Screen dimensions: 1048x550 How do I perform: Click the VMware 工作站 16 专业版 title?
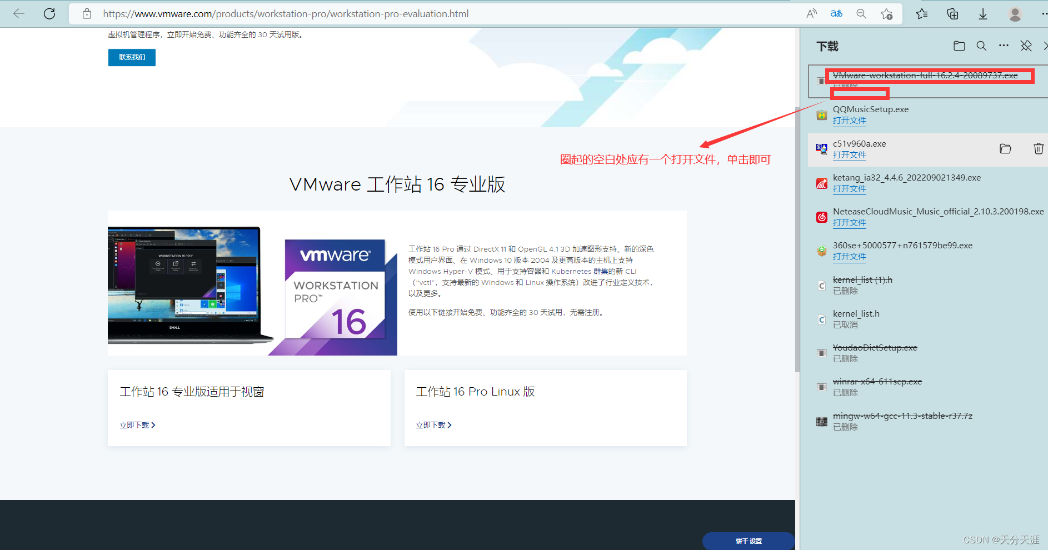397,184
